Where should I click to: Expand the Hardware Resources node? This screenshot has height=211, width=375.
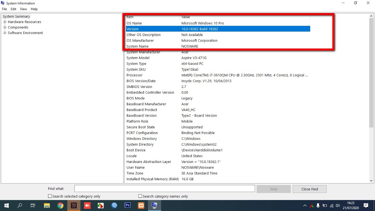tap(5, 22)
